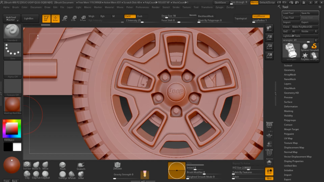Open the Alpha Off selector
This screenshot has width=324, height=182.
click(x=12, y=69)
